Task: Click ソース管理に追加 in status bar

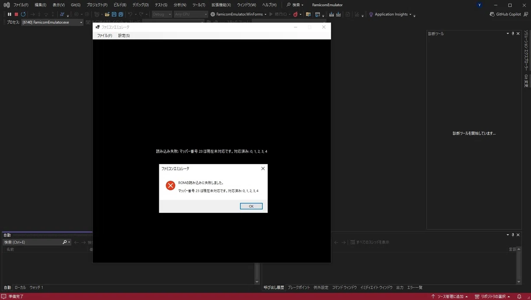Action: (449, 296)
